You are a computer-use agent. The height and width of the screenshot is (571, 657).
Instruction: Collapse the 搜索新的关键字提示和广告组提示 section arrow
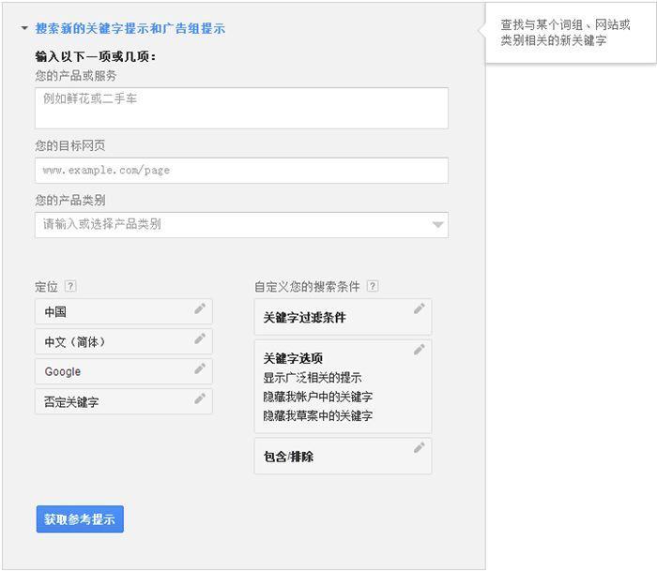click(x=24, y=28)
